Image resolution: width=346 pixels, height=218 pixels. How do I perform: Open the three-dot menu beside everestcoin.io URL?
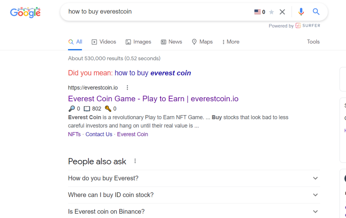(127, 88)
